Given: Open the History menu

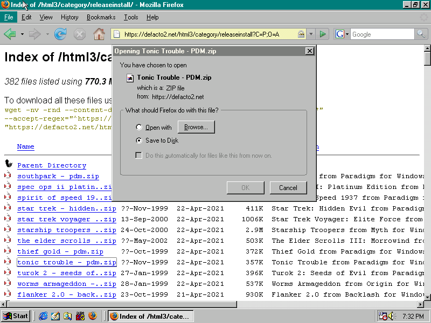Looking at the screenshot, I should (x=69, y=17).
